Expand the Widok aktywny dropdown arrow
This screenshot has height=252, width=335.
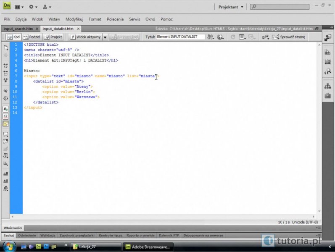coord(105,37)
